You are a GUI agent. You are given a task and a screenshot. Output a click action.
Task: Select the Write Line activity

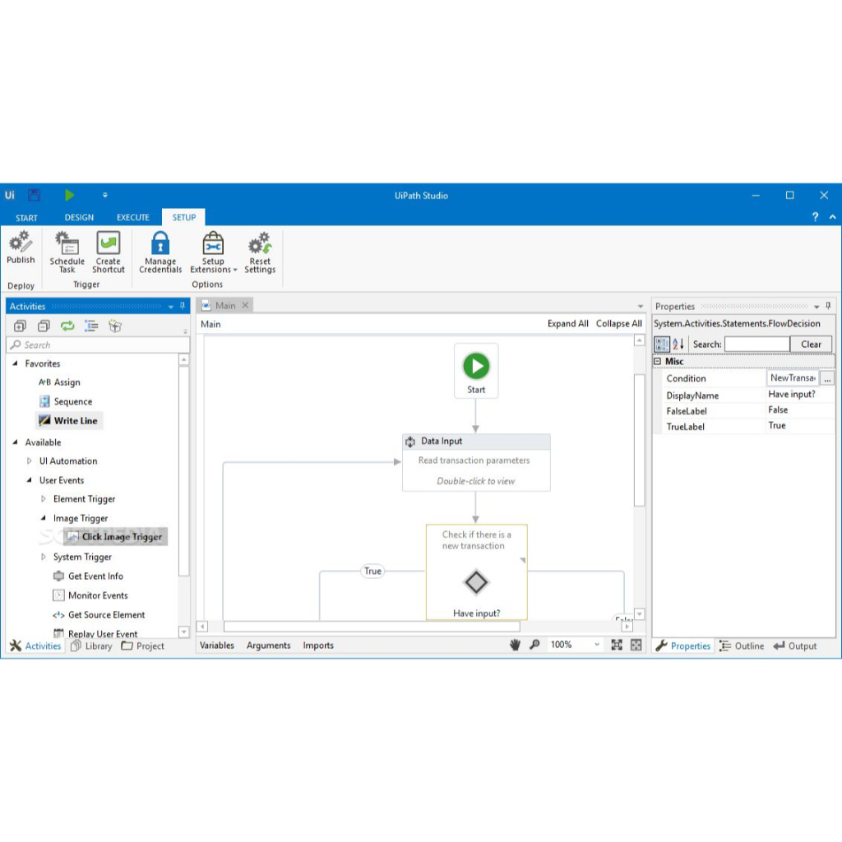click(69, 420)
